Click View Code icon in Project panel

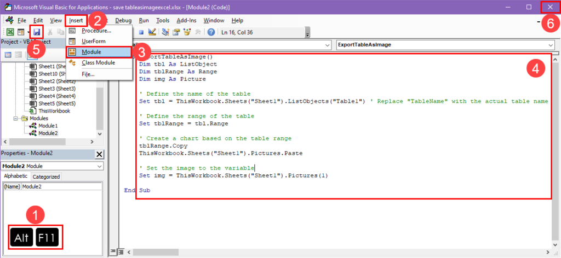pyautogui.click(x=8, y=55)
